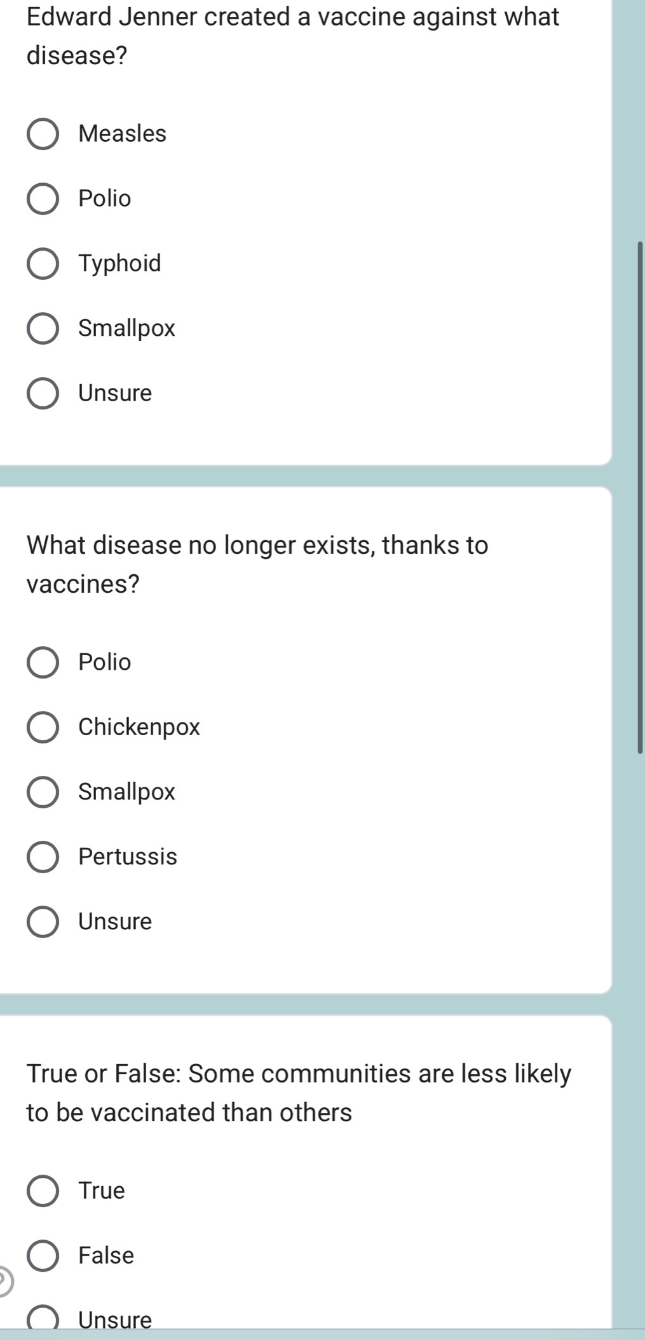This screenshot has width=645, height=1340.
Task: Choose Chickenpox for the eradicated disease question
Action: pyautogui.click(x=43, y=728)
